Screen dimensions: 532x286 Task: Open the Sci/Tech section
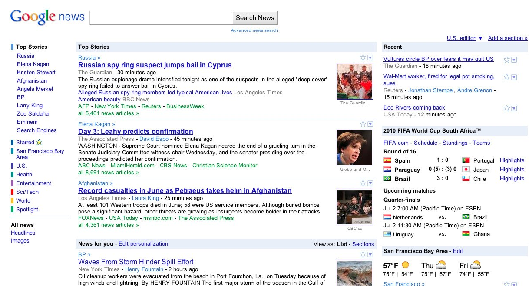(27, 192)
